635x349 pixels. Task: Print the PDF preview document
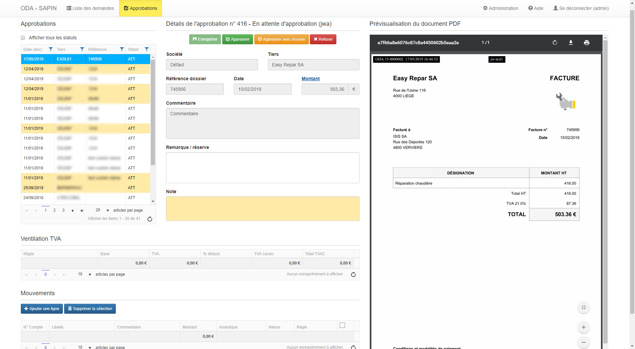pyautogui.click(x=586, y=43)
